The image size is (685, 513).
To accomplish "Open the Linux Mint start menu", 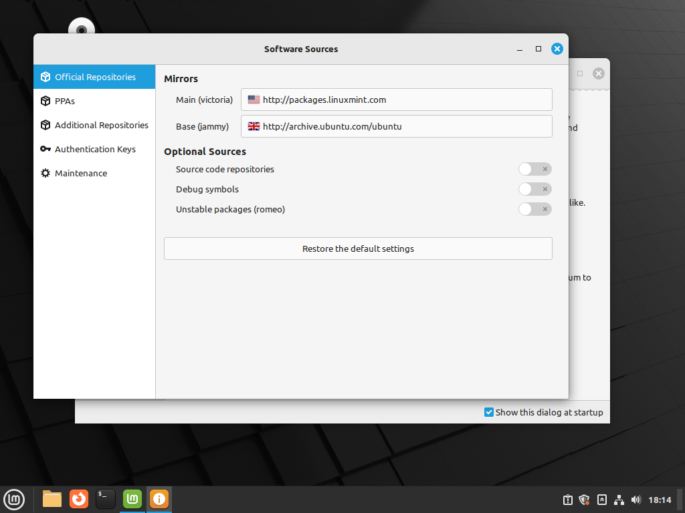I will pos(15,498).
